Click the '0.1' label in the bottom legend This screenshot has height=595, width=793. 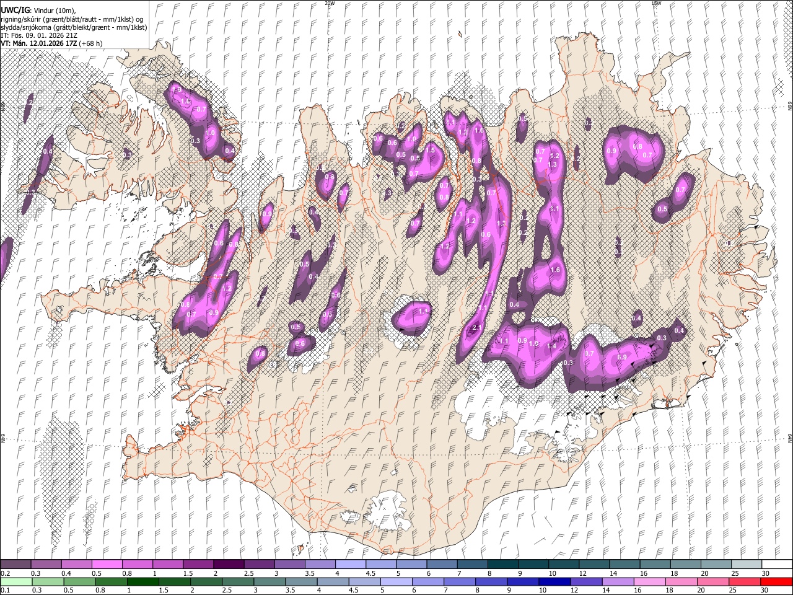tap(4, 591)
